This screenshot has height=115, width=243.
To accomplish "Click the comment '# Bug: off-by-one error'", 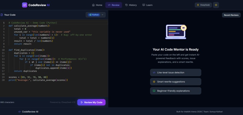I will [76, 35].
